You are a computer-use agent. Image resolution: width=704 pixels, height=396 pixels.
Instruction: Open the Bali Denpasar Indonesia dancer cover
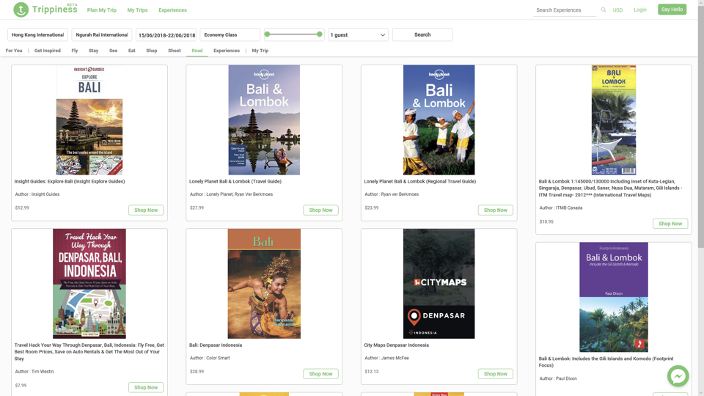(264, 284)
